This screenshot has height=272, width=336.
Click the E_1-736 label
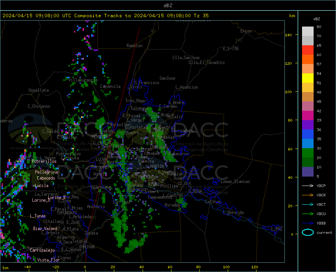tap(231, 49)
